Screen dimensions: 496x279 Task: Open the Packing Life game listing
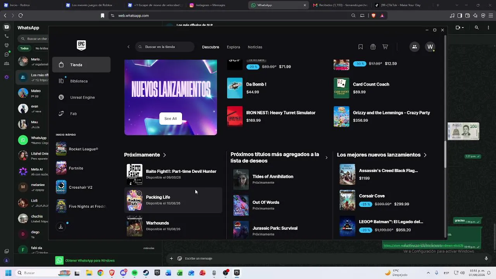(x=173, y=200)
